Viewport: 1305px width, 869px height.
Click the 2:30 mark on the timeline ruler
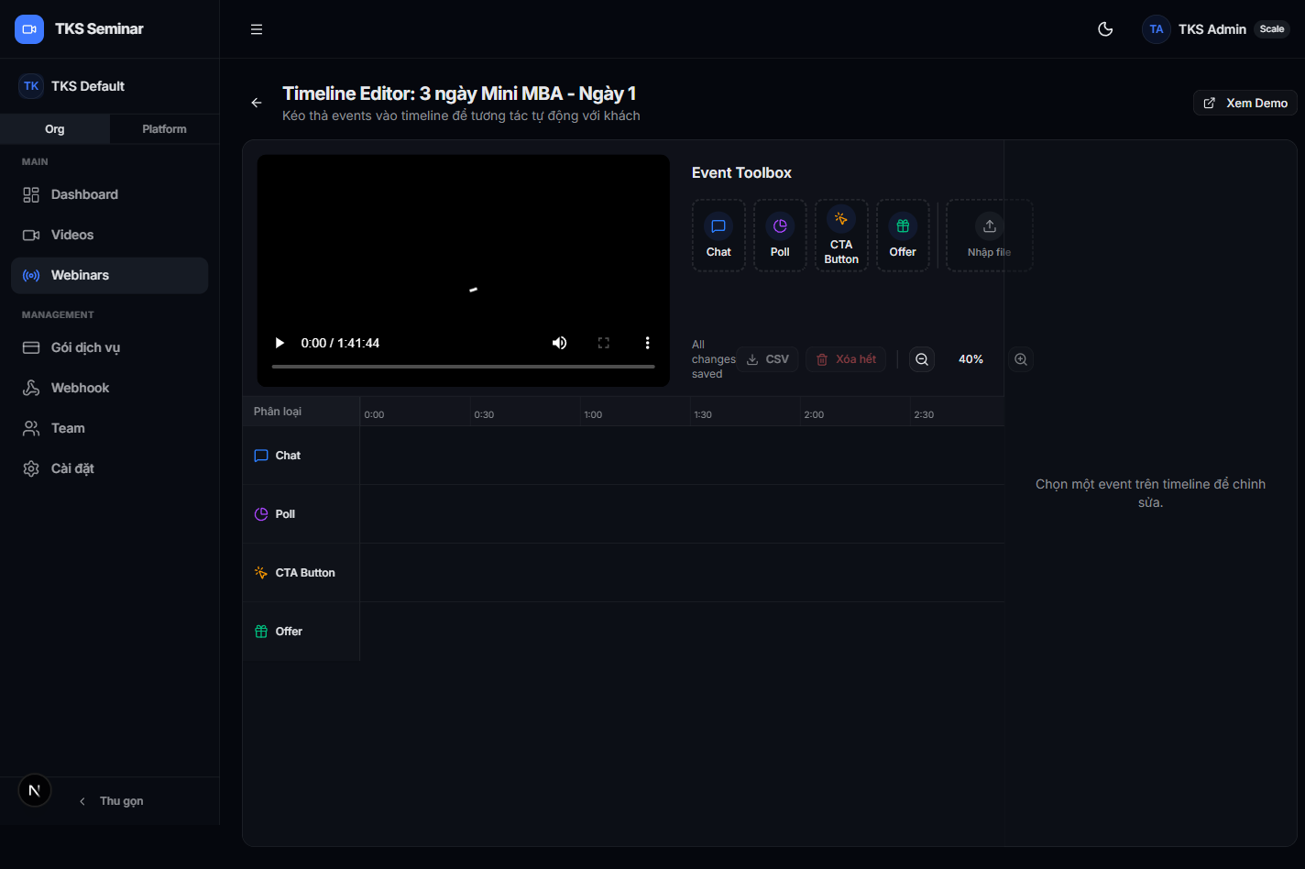click(x=924, y=415)
